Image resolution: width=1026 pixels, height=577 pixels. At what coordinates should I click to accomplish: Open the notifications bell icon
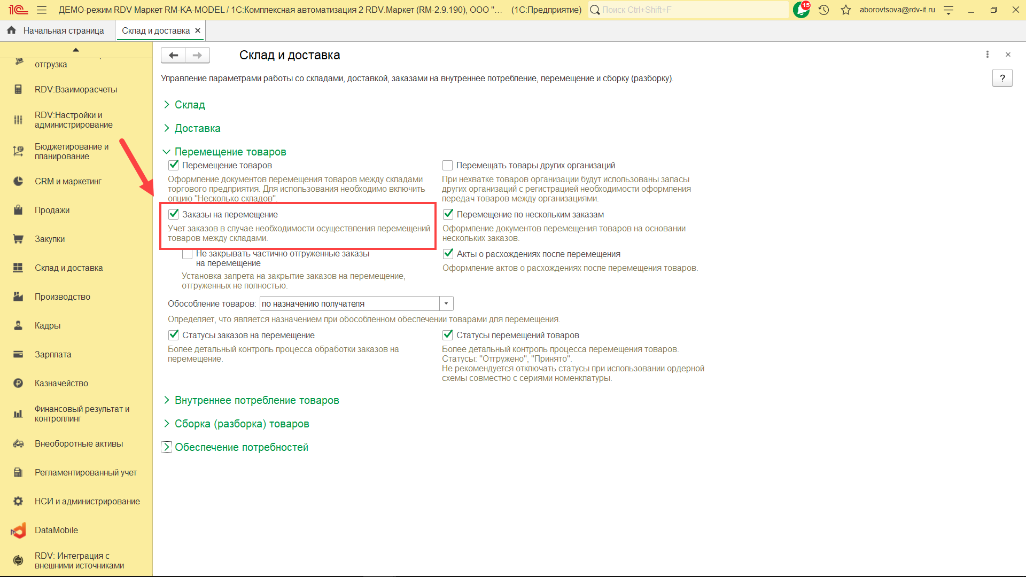point(801,10)
